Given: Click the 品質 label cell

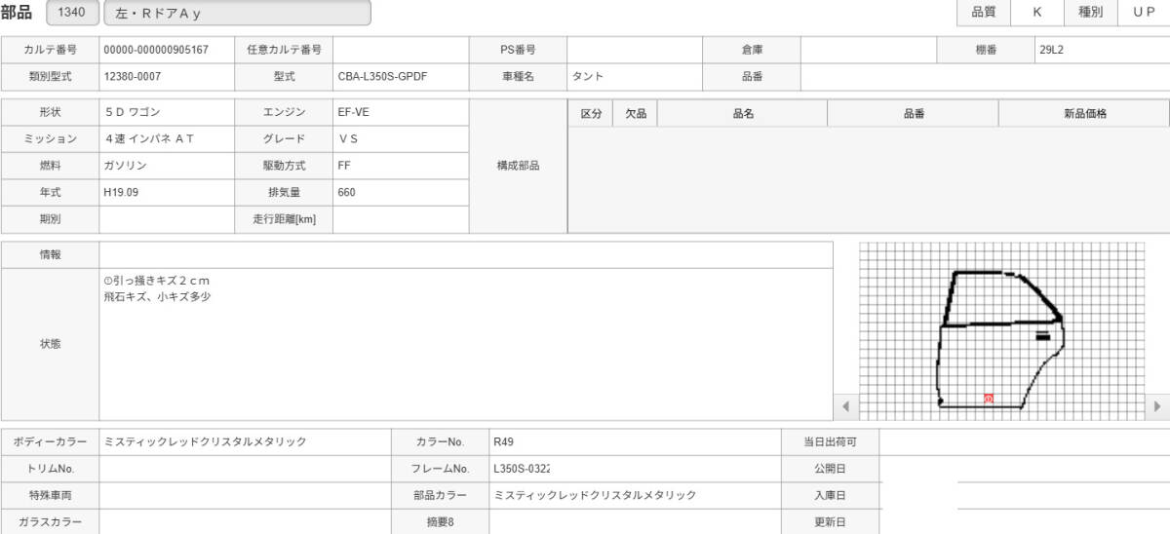Looking at the screenshot, I should (x=984, y=13).
